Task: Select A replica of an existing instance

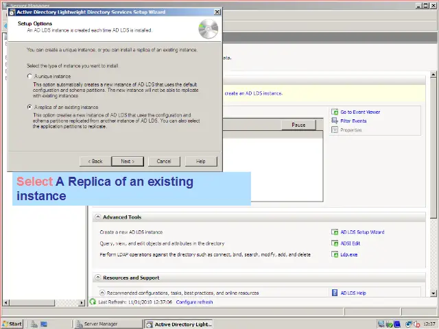Action: 29,107
